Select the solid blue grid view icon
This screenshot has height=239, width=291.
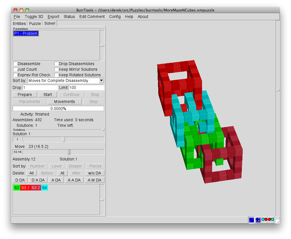pyautogui.click(x=251, y=220)
